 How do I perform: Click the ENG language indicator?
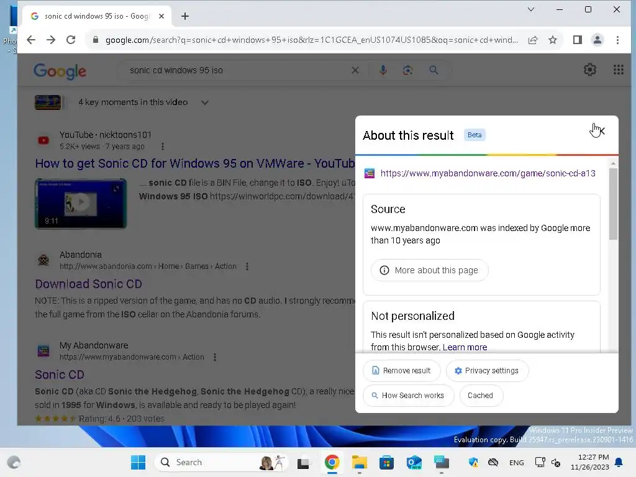[516, 463]
